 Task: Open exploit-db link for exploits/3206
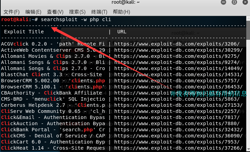[177, 44]
